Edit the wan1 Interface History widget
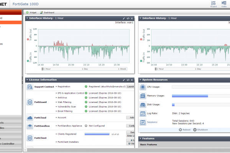This screenshot has height=153, width=230. (124, 18)
